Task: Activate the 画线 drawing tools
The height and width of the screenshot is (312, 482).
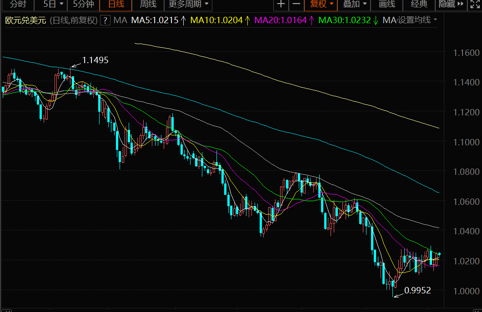Action: click(387, 5)
